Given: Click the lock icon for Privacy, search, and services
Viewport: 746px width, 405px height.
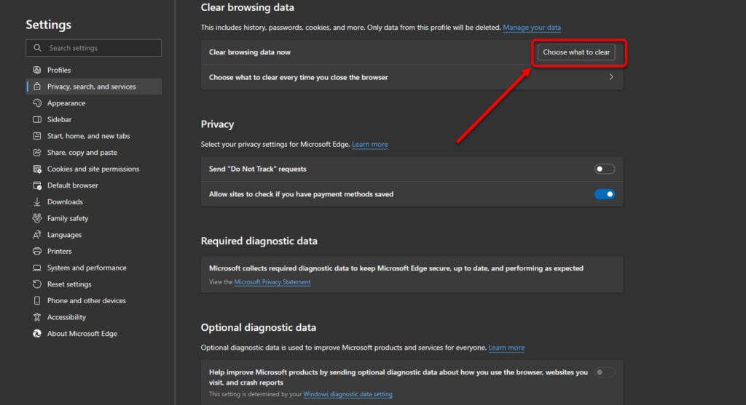Looking at the screenshot, I should point(37,87).
